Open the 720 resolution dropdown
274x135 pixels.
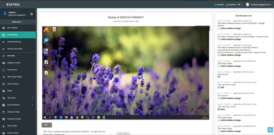[x=47, y=125]
